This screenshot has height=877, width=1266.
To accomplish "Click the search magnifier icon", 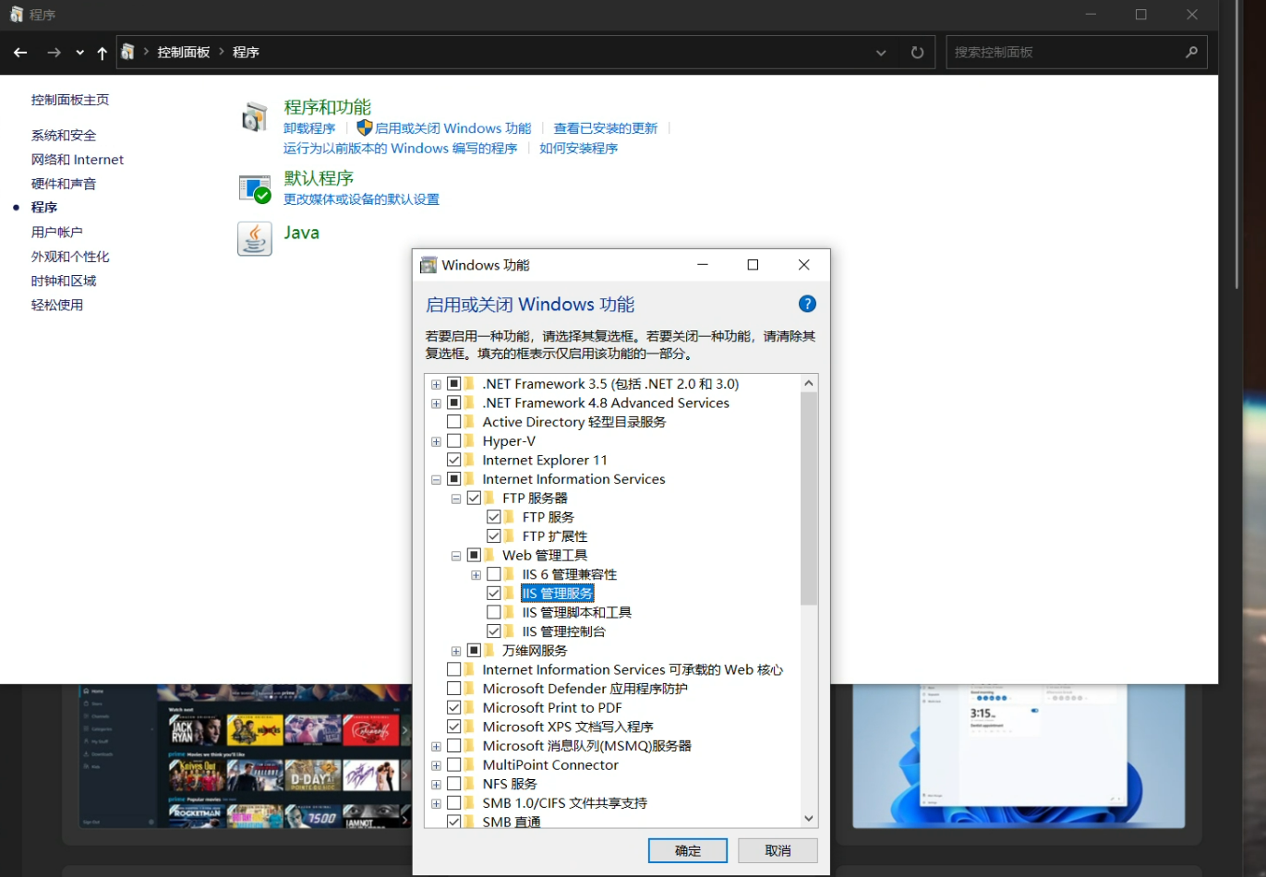I will [1191, 53].
